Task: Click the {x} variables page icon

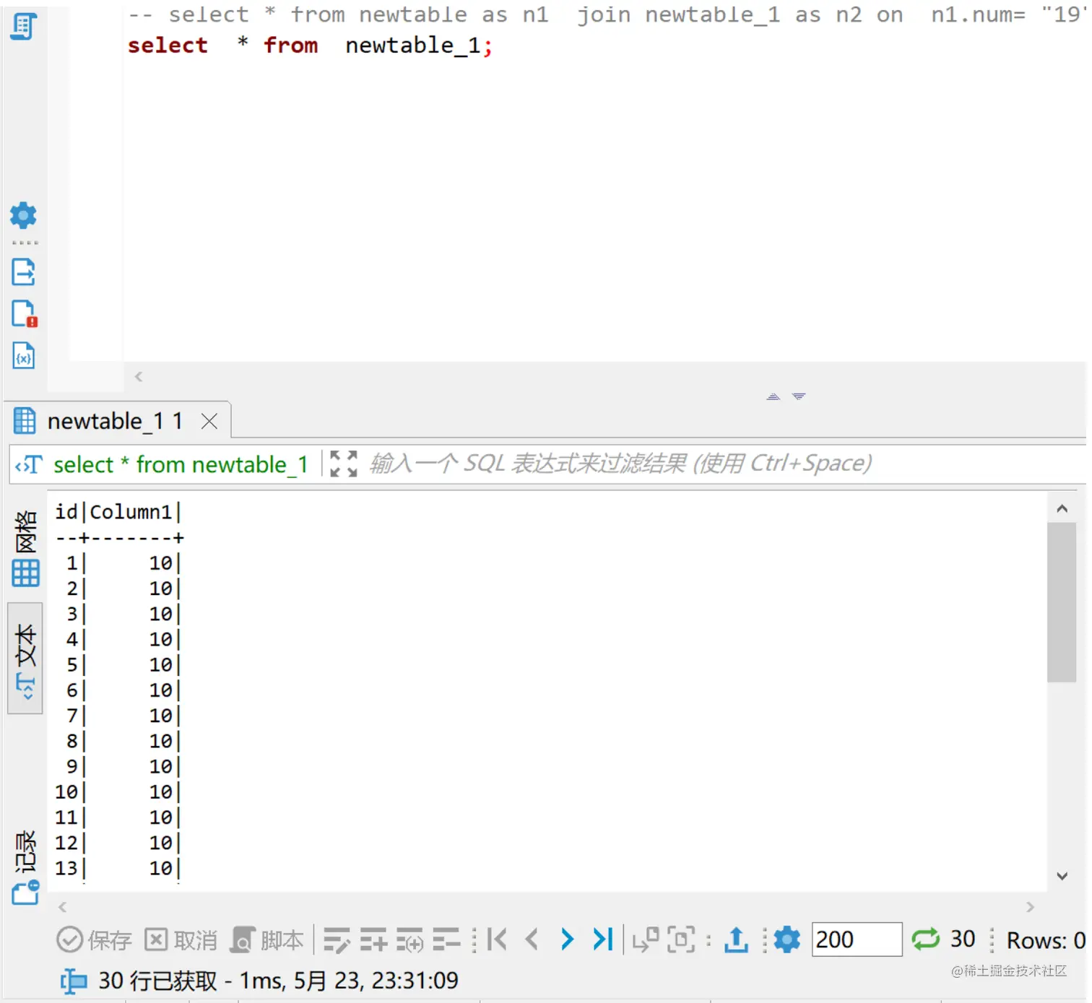Action: pos(23,355)
